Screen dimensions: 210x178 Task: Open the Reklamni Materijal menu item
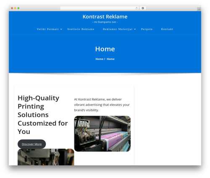118,29
